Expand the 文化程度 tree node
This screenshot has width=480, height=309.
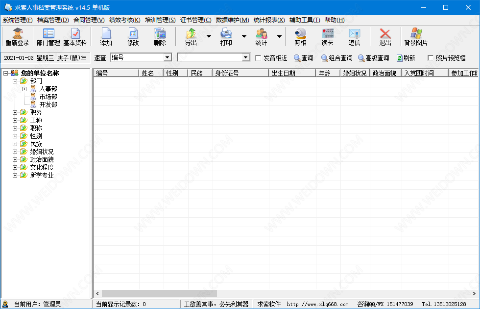pos(15,167)
